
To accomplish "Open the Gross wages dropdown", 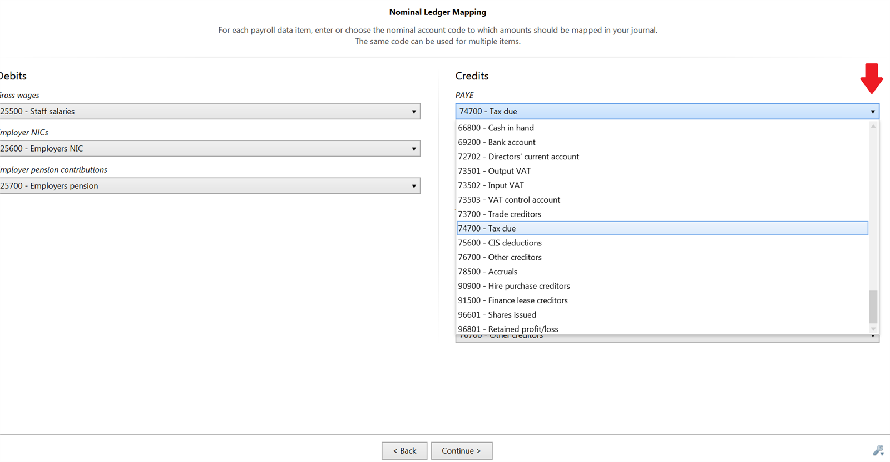I will point(210,111).
